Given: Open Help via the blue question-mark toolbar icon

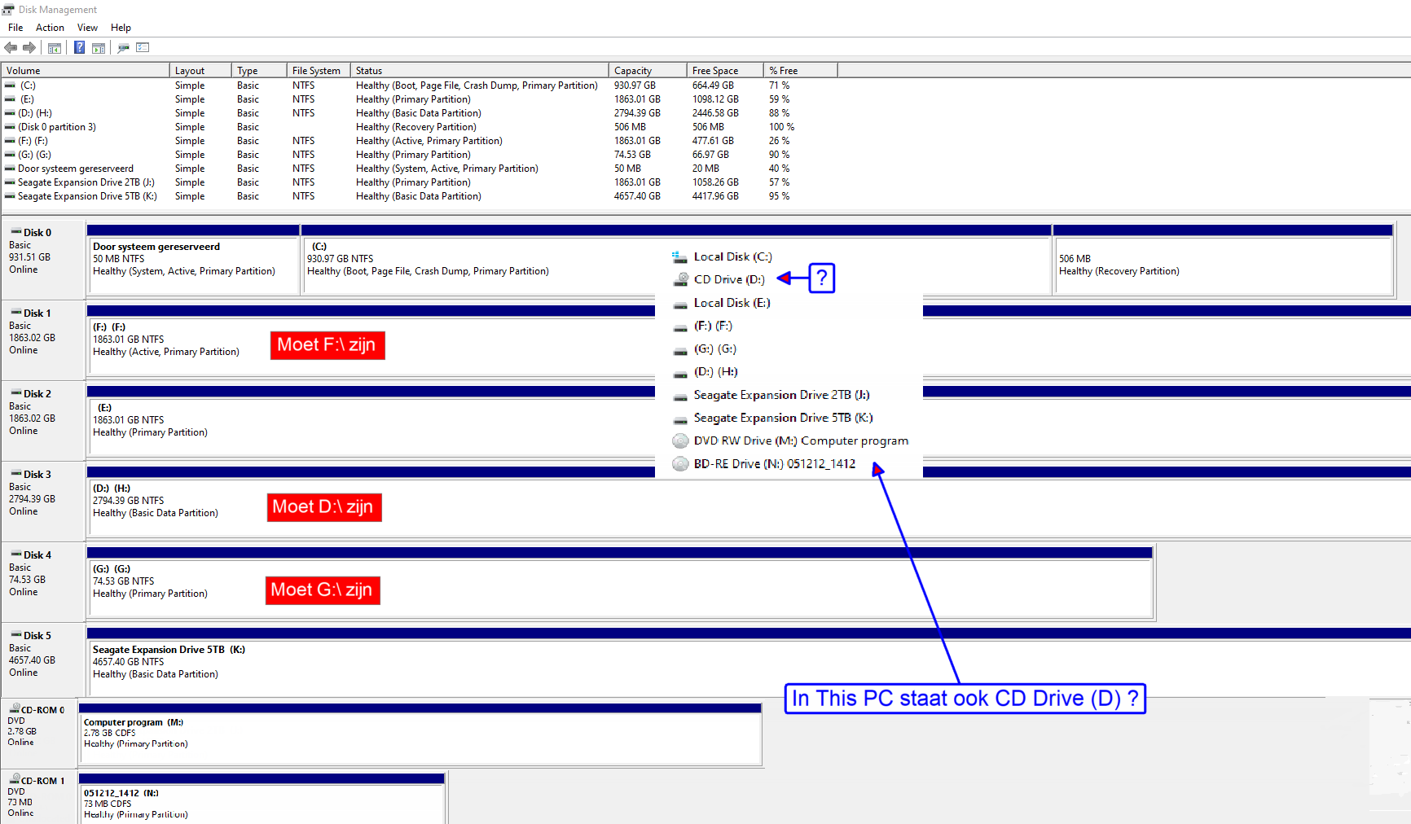Looking at the screenshot, I should (79, 48).
